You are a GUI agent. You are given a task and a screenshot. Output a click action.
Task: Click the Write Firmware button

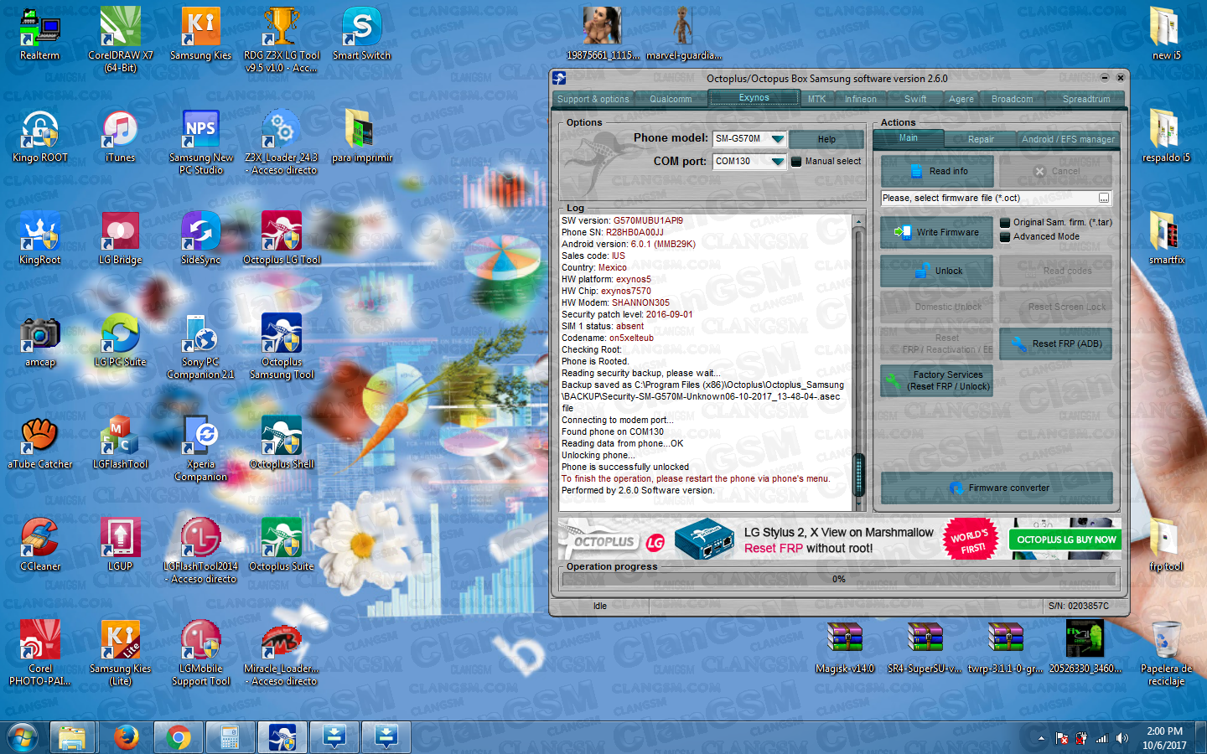(937, 232)
